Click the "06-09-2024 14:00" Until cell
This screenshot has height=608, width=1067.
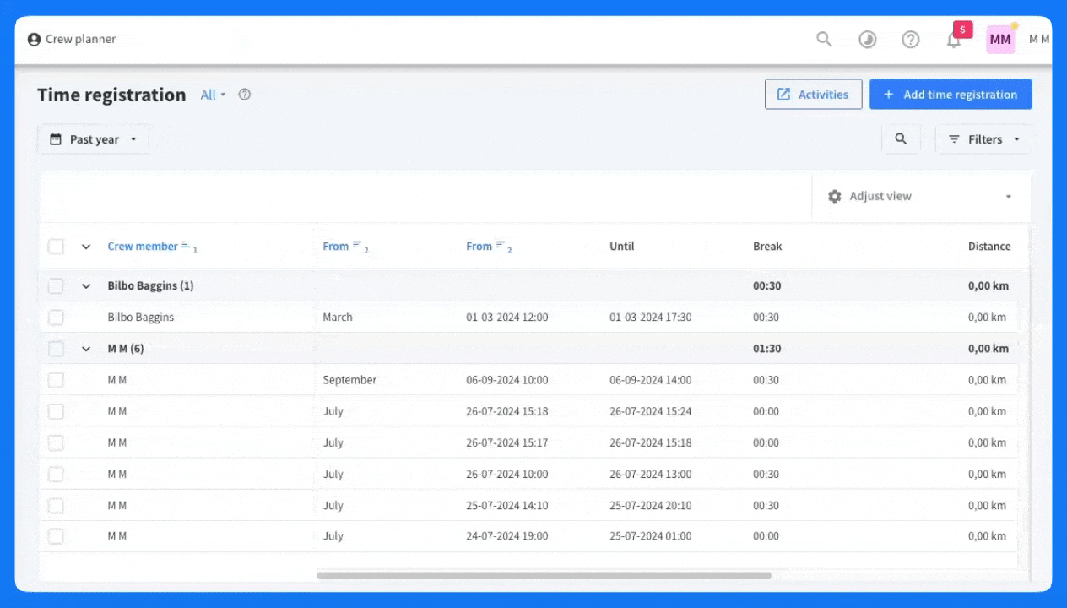click(x=651, y=380)
